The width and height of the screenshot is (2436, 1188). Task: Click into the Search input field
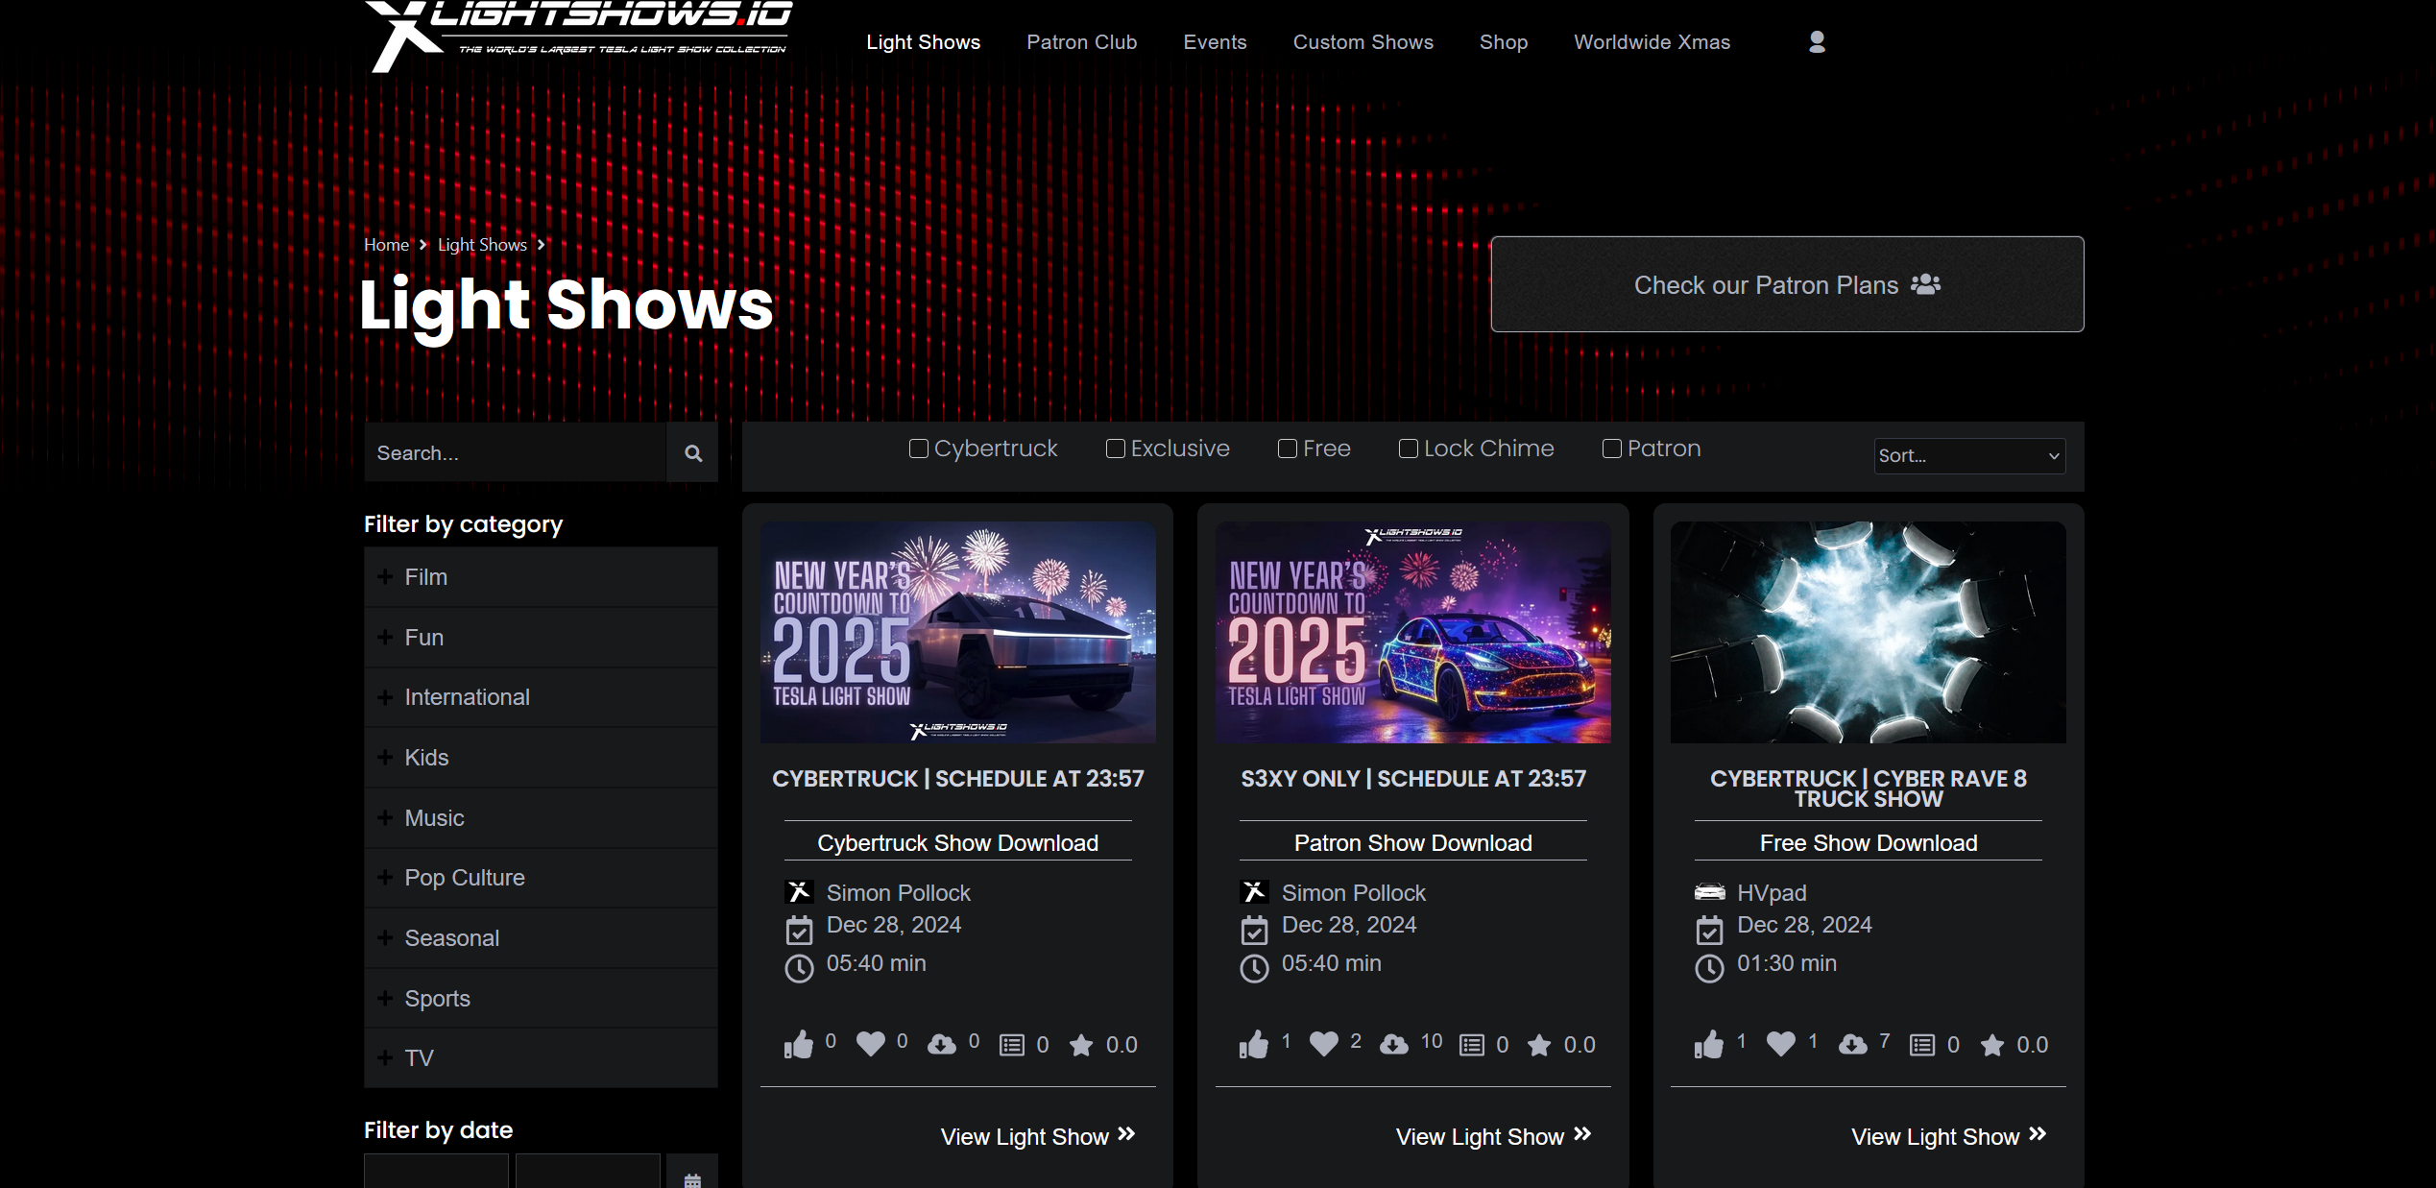516,452
